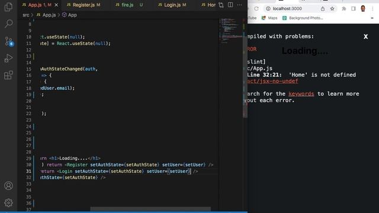Show more bookmarks with the chevron
379x213 pixels.
[372, 18]
